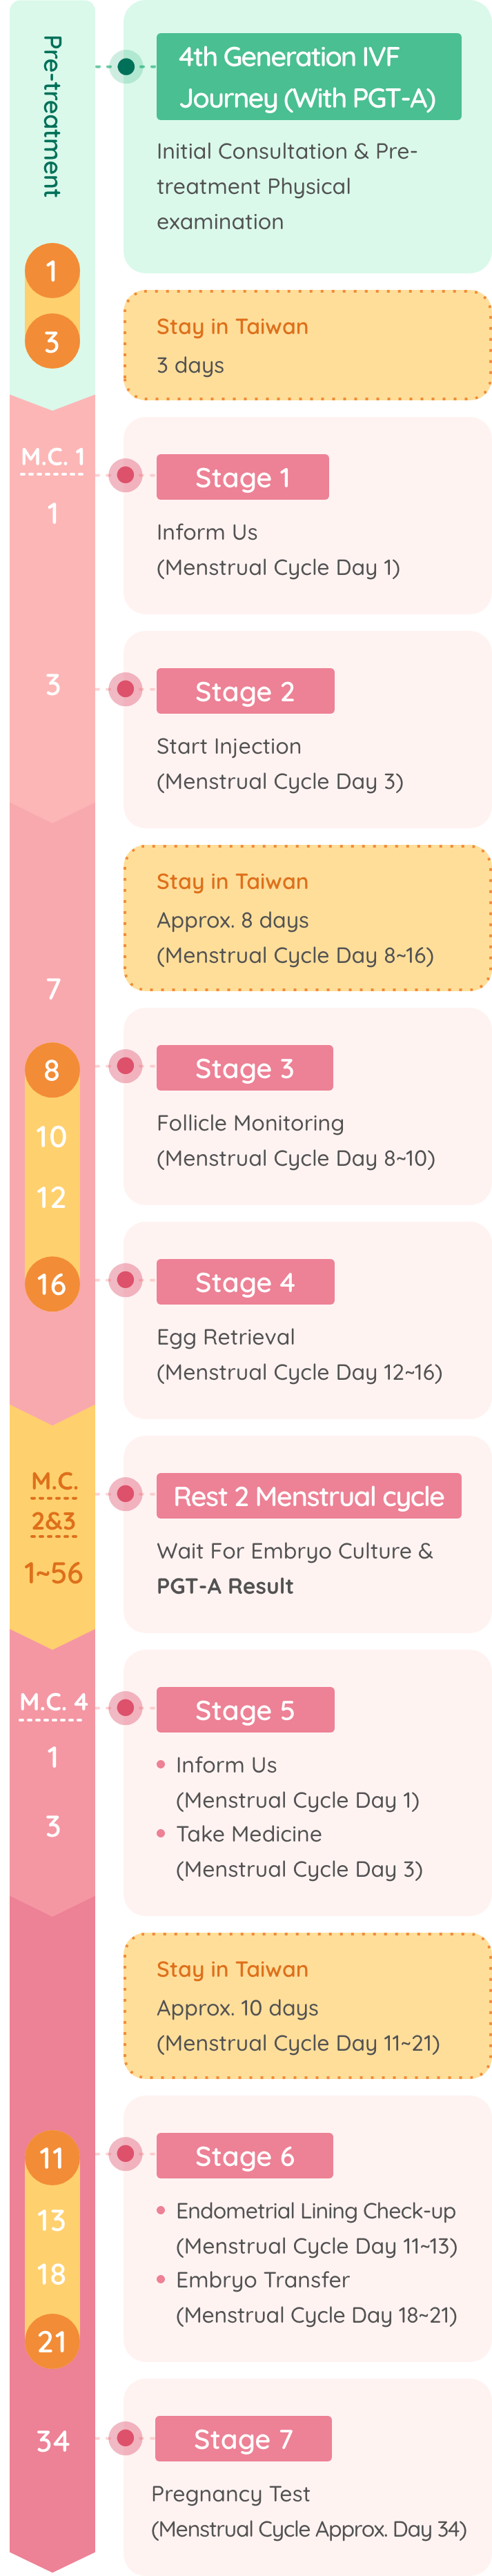Select the pink dot marker next to Stage 6
The width and height of the screenshot is (492, 2576).
[x=125, y=2153]
